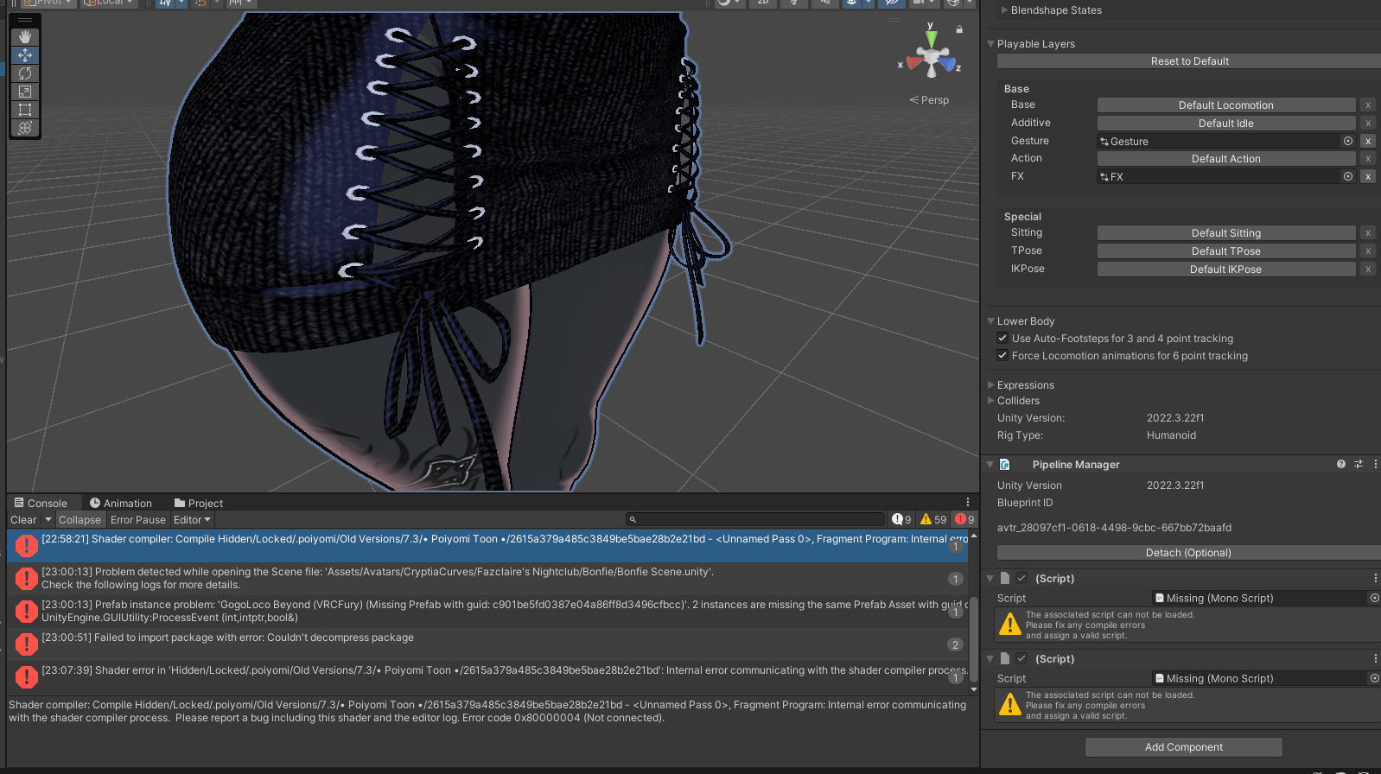Activate the Move tool
Screen dimensions: 1381x774
coord(25,55)
